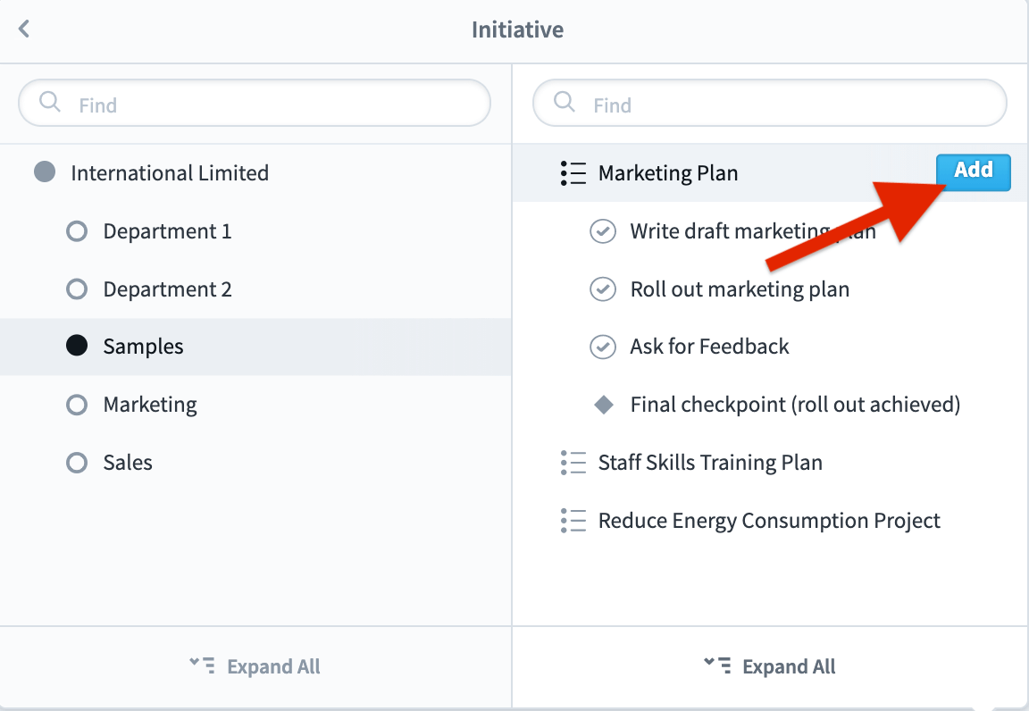Select Final checkpoint (roll out achieved) milestone
The image size is (1029, 711).
(x=795, y=405)
